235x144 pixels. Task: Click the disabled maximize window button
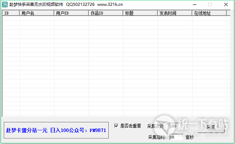click(210, 5)
